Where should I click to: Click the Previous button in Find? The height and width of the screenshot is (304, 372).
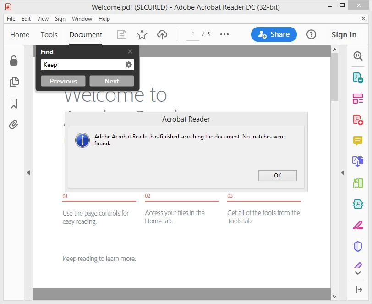63,81
